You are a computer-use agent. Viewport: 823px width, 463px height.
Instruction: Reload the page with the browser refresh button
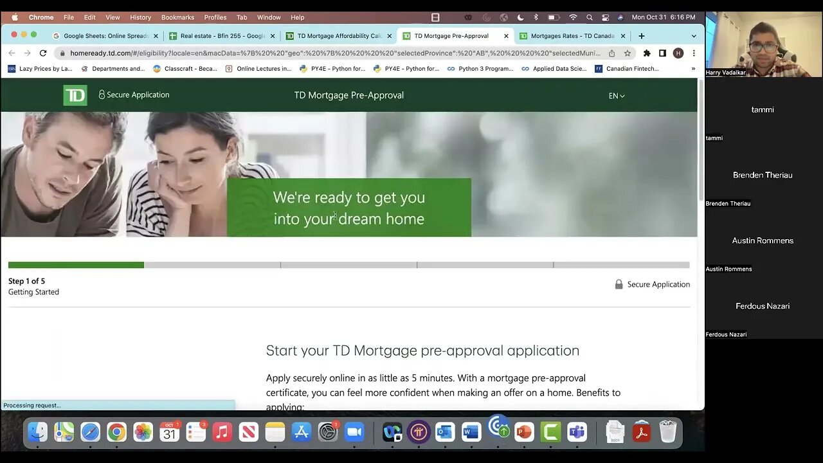click(43, 53)
